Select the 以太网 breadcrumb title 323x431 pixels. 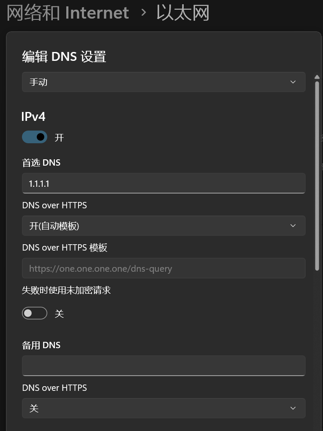click(x=183, y=13)
